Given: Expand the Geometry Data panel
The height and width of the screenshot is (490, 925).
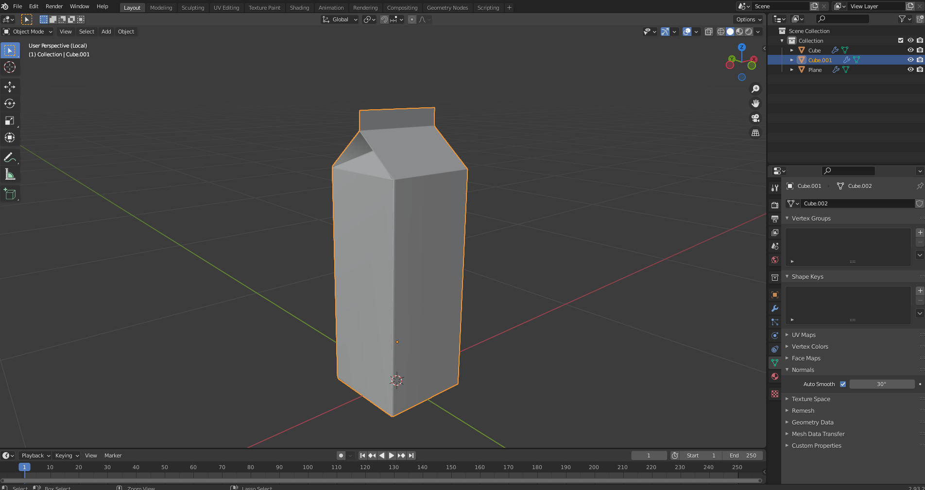Looking at the screenshot, I should click(812, 422).
